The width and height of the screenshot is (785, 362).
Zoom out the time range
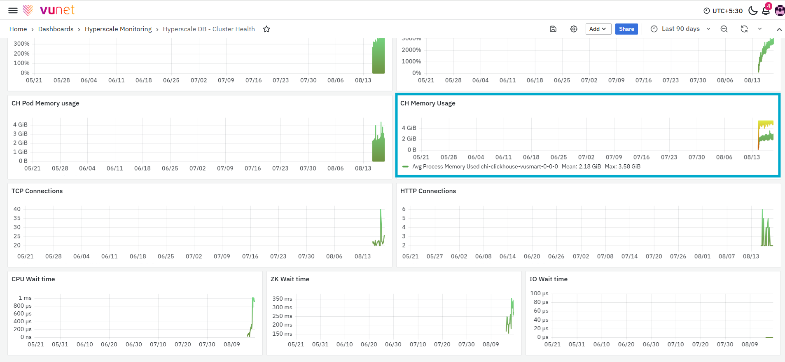pyautogui.click(x=724, y=29)
